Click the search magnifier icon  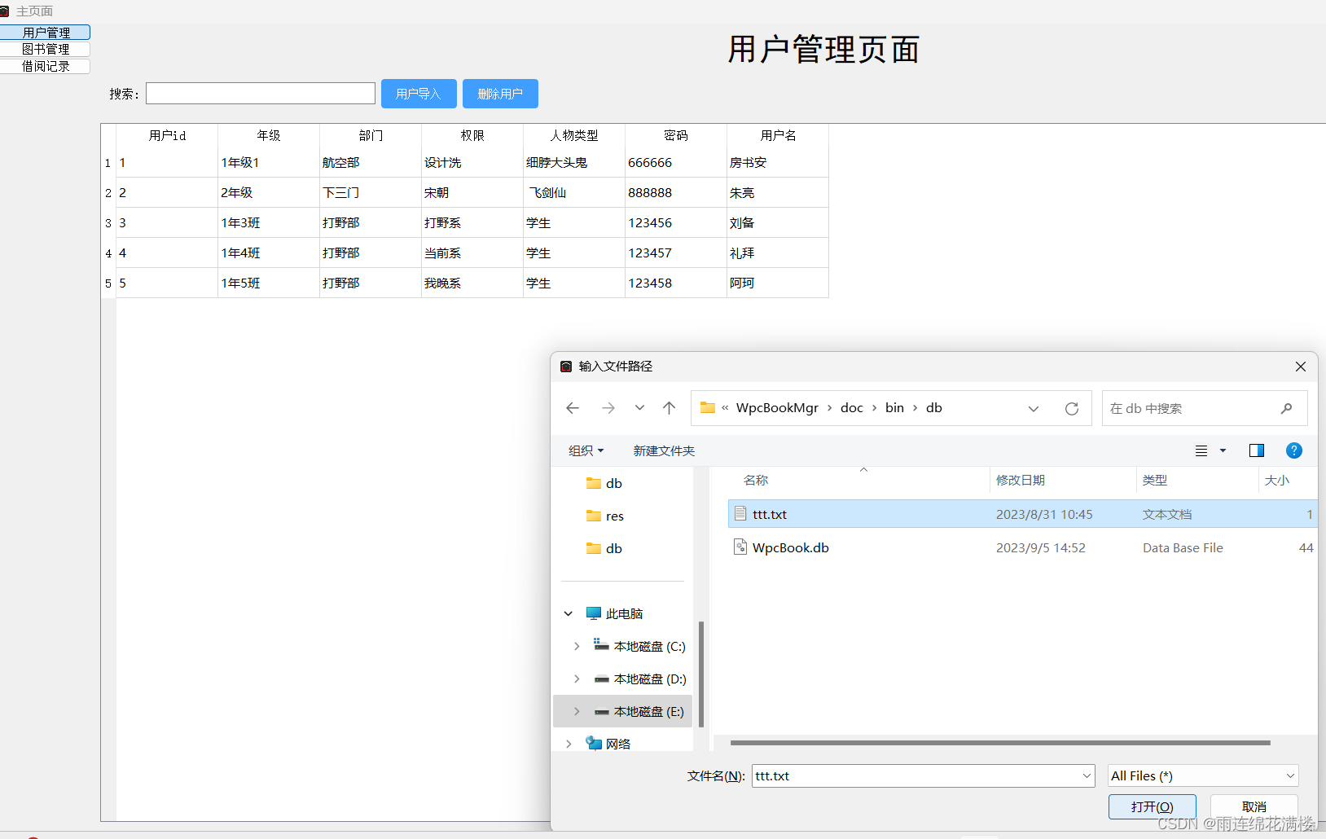(x=1287, y=408)
